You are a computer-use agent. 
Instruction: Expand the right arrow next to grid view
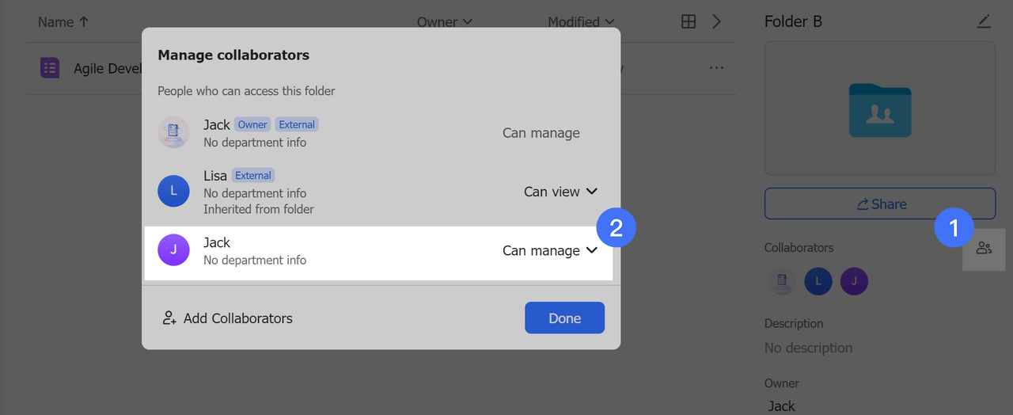pyautogui.click(x=716, y=22)
